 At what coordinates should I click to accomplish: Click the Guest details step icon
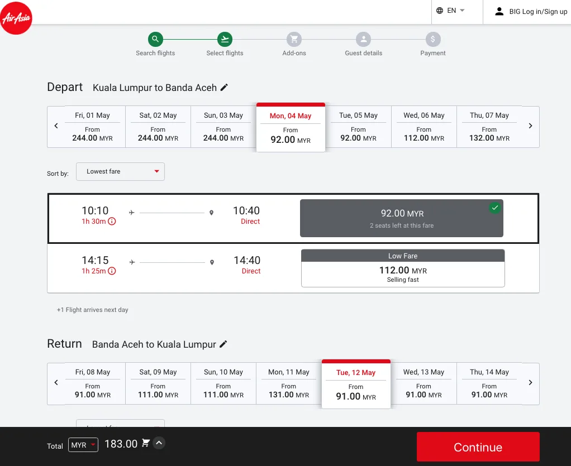[x=363, y=39]
